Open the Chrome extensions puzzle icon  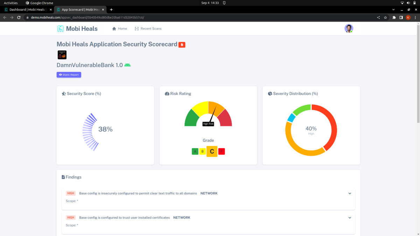(394, 17)
